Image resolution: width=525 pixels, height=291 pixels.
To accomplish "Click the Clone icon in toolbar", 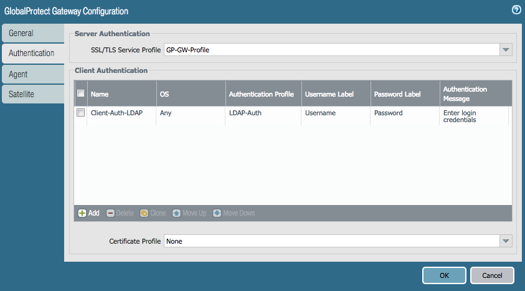I will click(x=144, y=213).
